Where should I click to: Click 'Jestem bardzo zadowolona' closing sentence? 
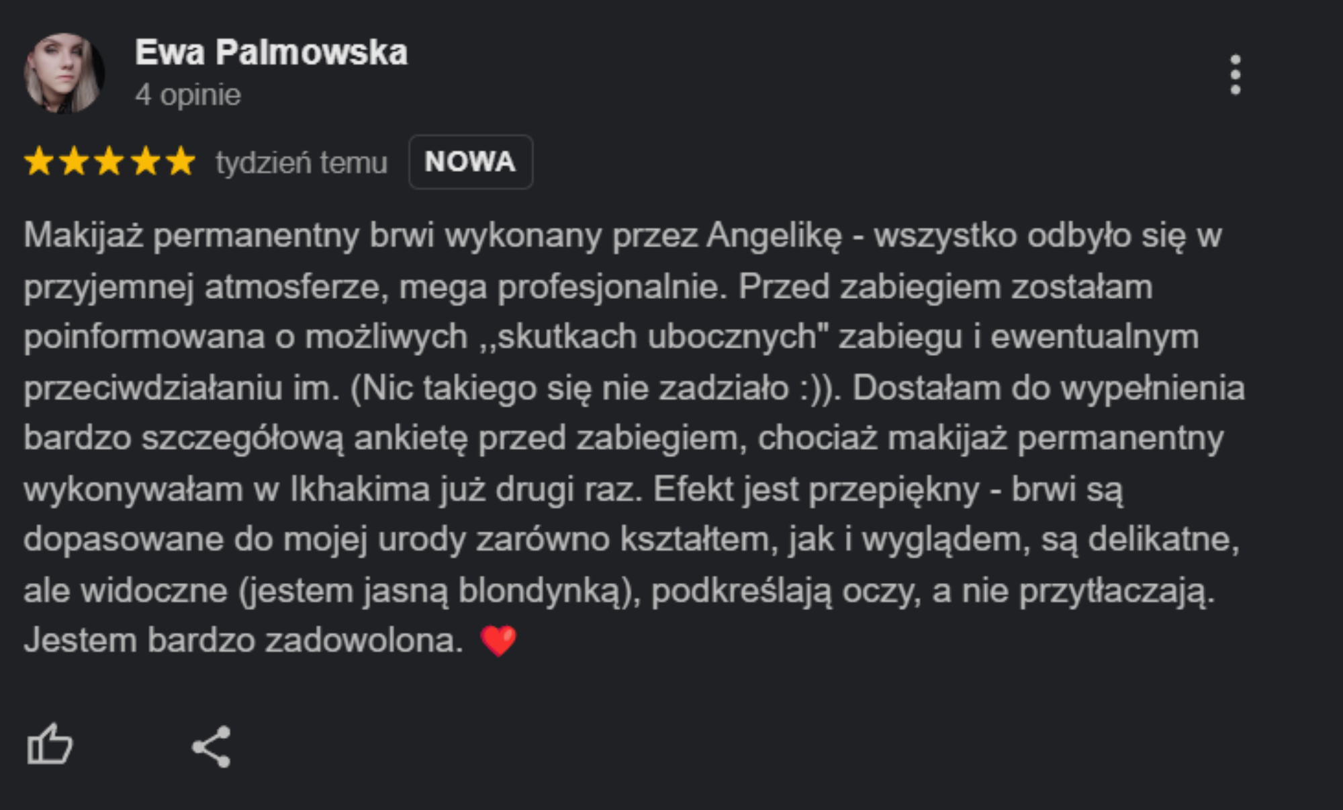tap(244, 640)
